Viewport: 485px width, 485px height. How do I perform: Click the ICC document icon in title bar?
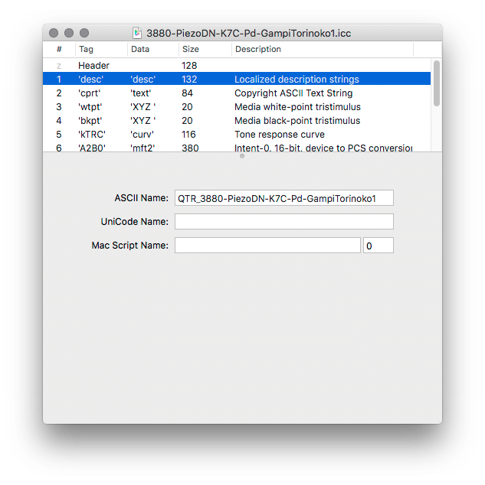click(x=137, y=33)
